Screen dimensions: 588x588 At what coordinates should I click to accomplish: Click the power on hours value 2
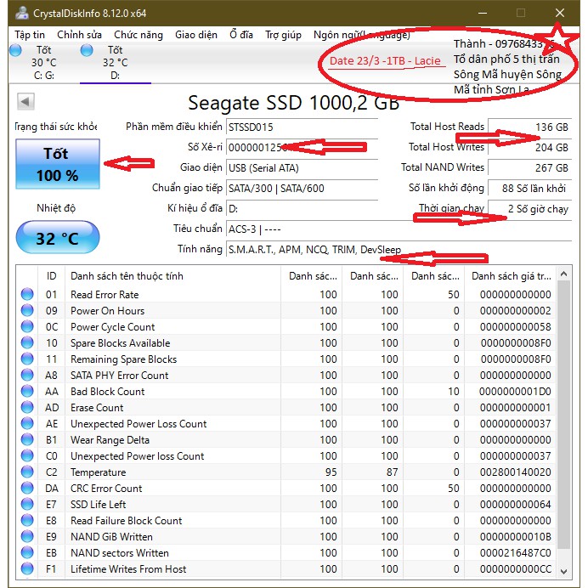pos(529,208)
